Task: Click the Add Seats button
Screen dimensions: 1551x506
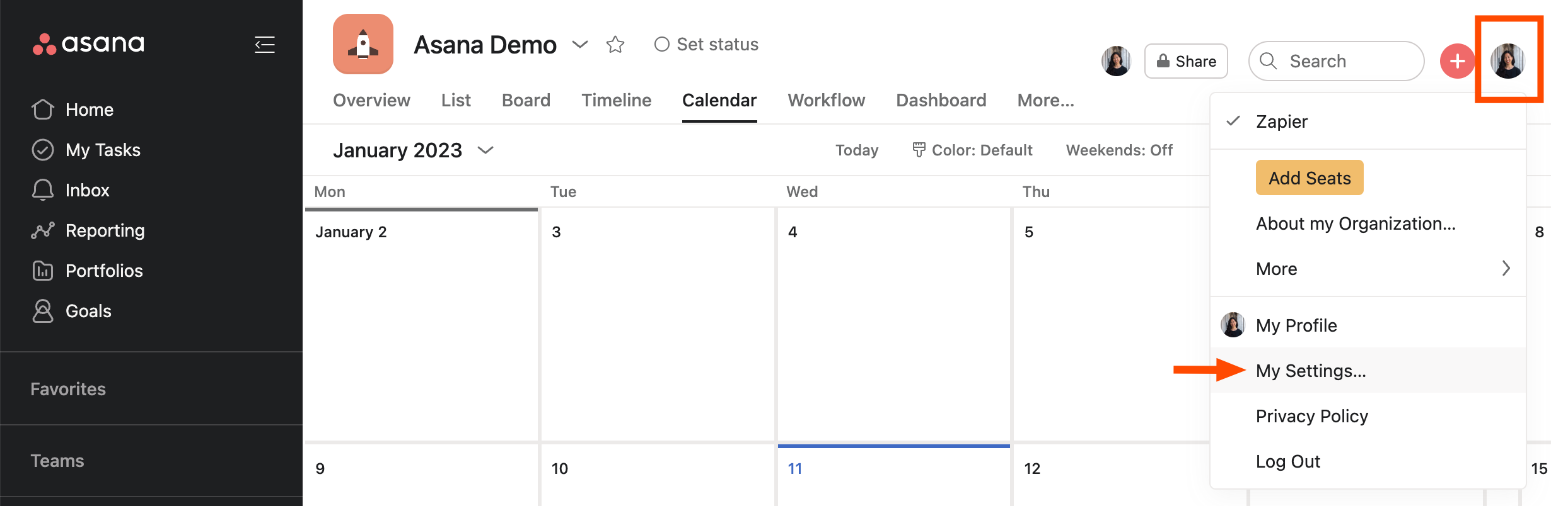Action: pyautogui.click(x=1310, y=177)
